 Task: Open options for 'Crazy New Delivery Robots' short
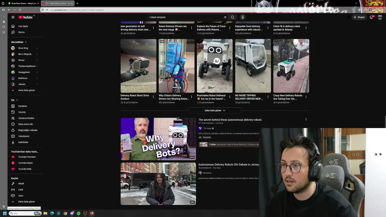click(306, 97)
